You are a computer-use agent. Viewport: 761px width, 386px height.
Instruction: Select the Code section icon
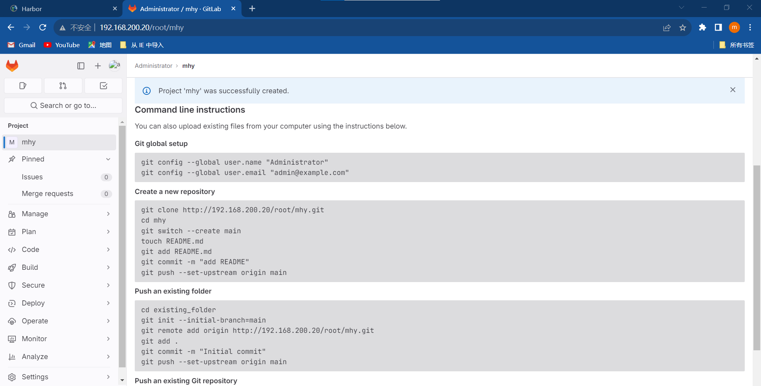click(x=12, y=249)
